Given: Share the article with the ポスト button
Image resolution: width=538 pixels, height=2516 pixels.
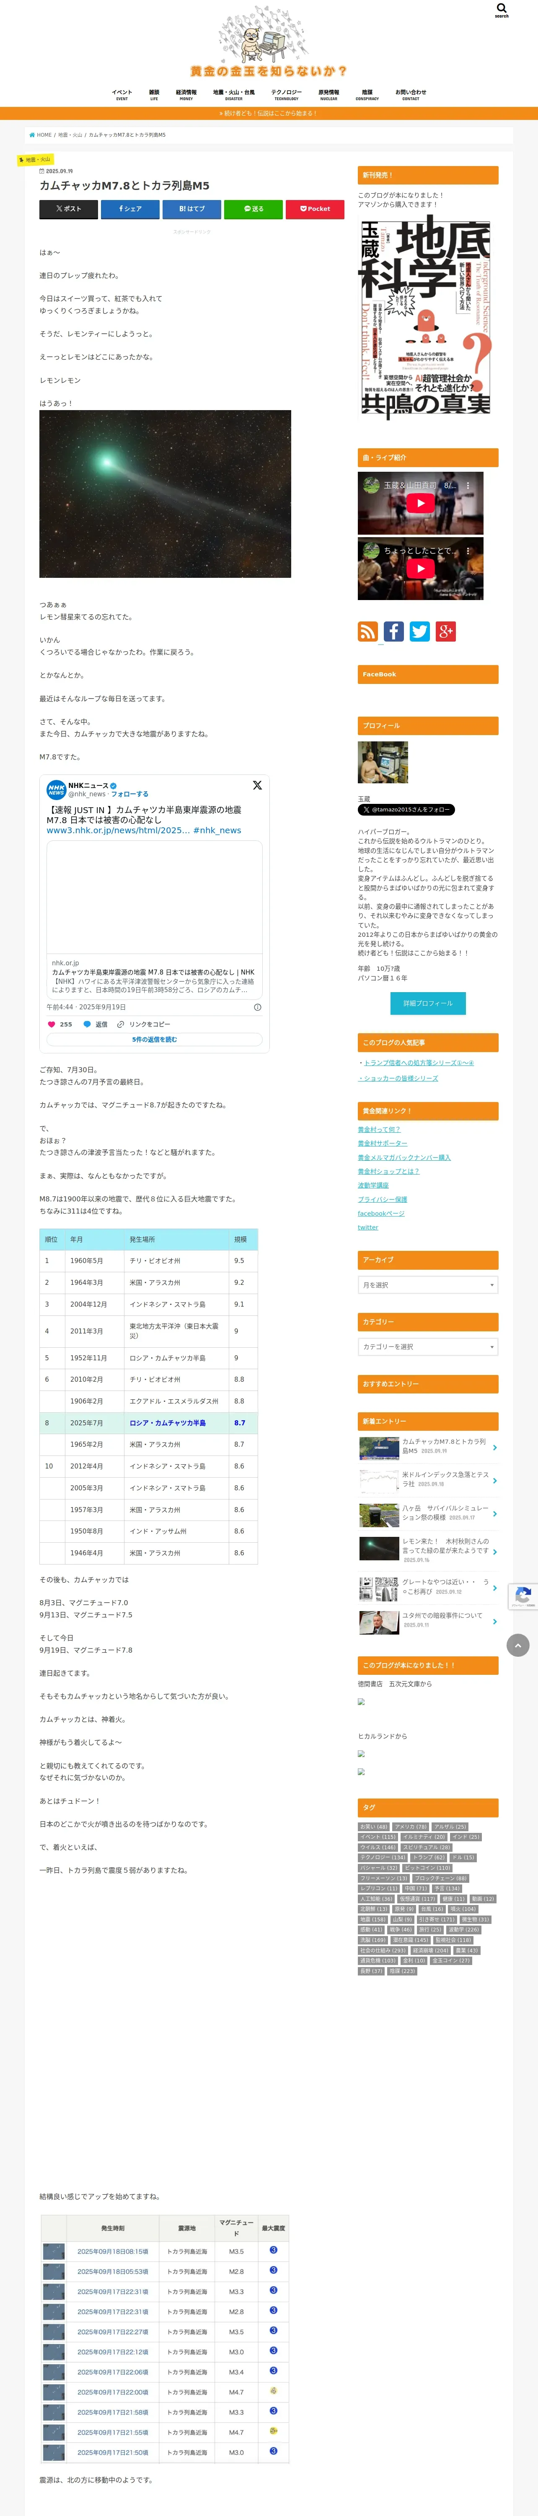Looking at the screenshot, I should coord(68,209).
